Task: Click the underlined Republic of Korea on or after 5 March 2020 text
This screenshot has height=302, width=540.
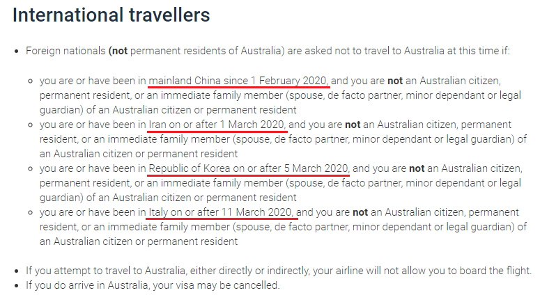Action: point(249,168)
